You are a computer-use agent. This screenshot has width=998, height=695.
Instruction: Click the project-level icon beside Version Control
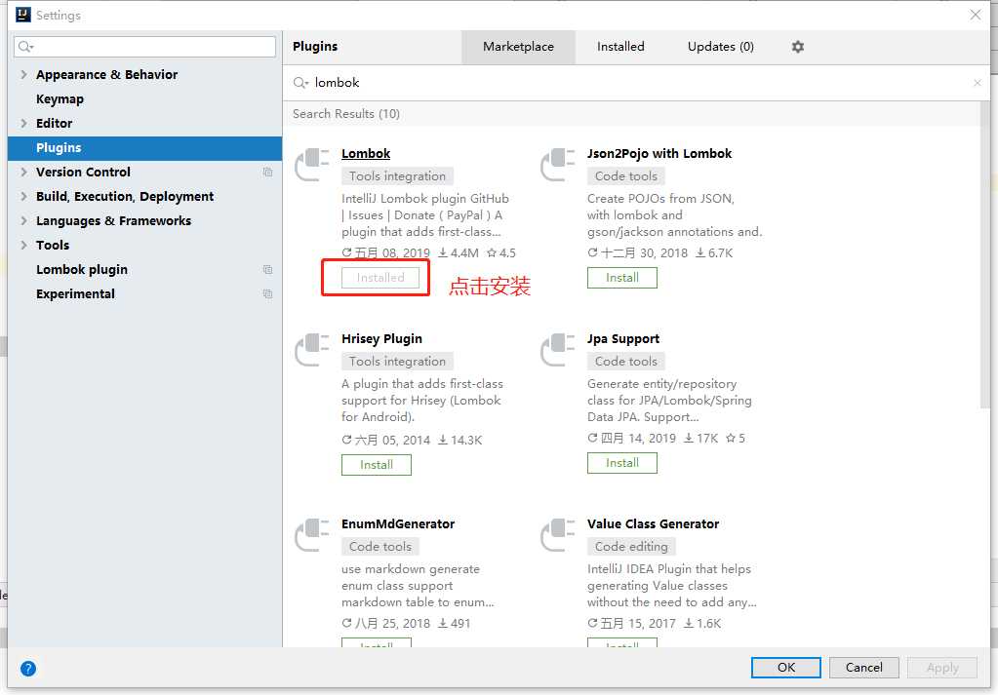[x=268, y=173]
